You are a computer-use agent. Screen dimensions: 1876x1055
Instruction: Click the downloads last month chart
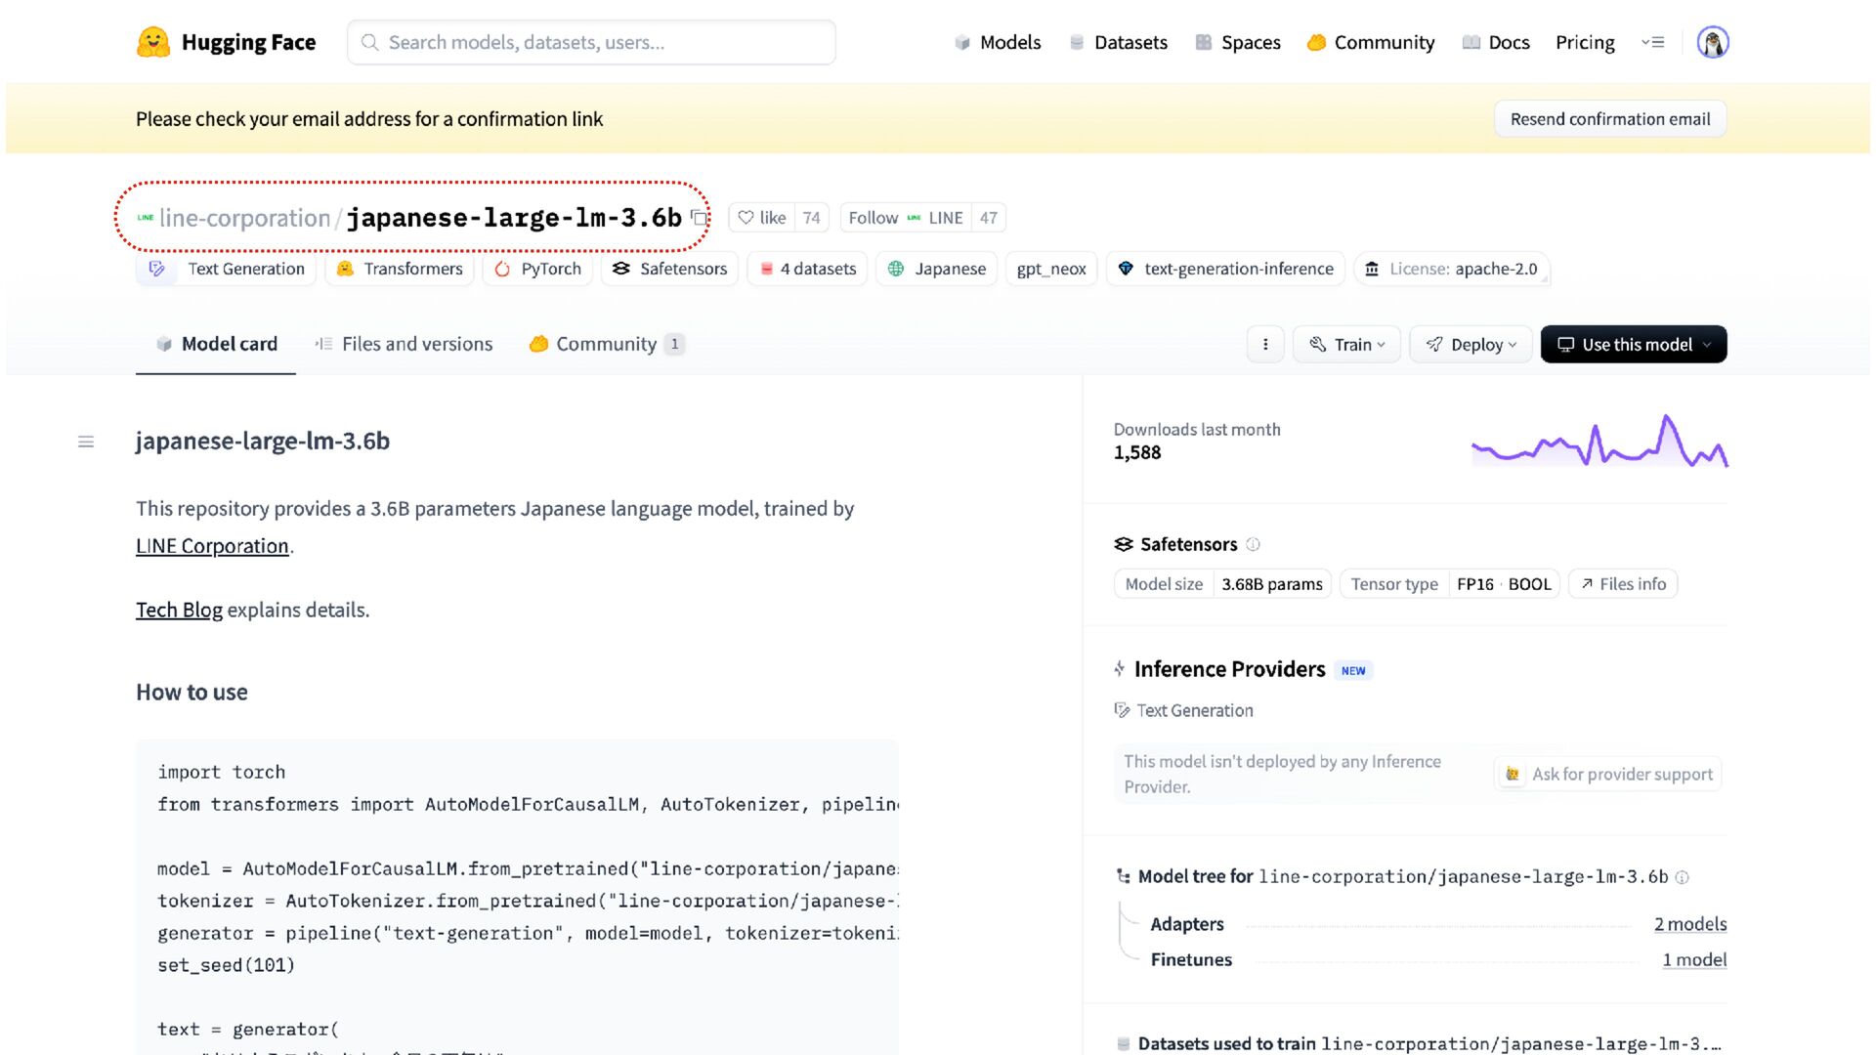click(1599, 442)
